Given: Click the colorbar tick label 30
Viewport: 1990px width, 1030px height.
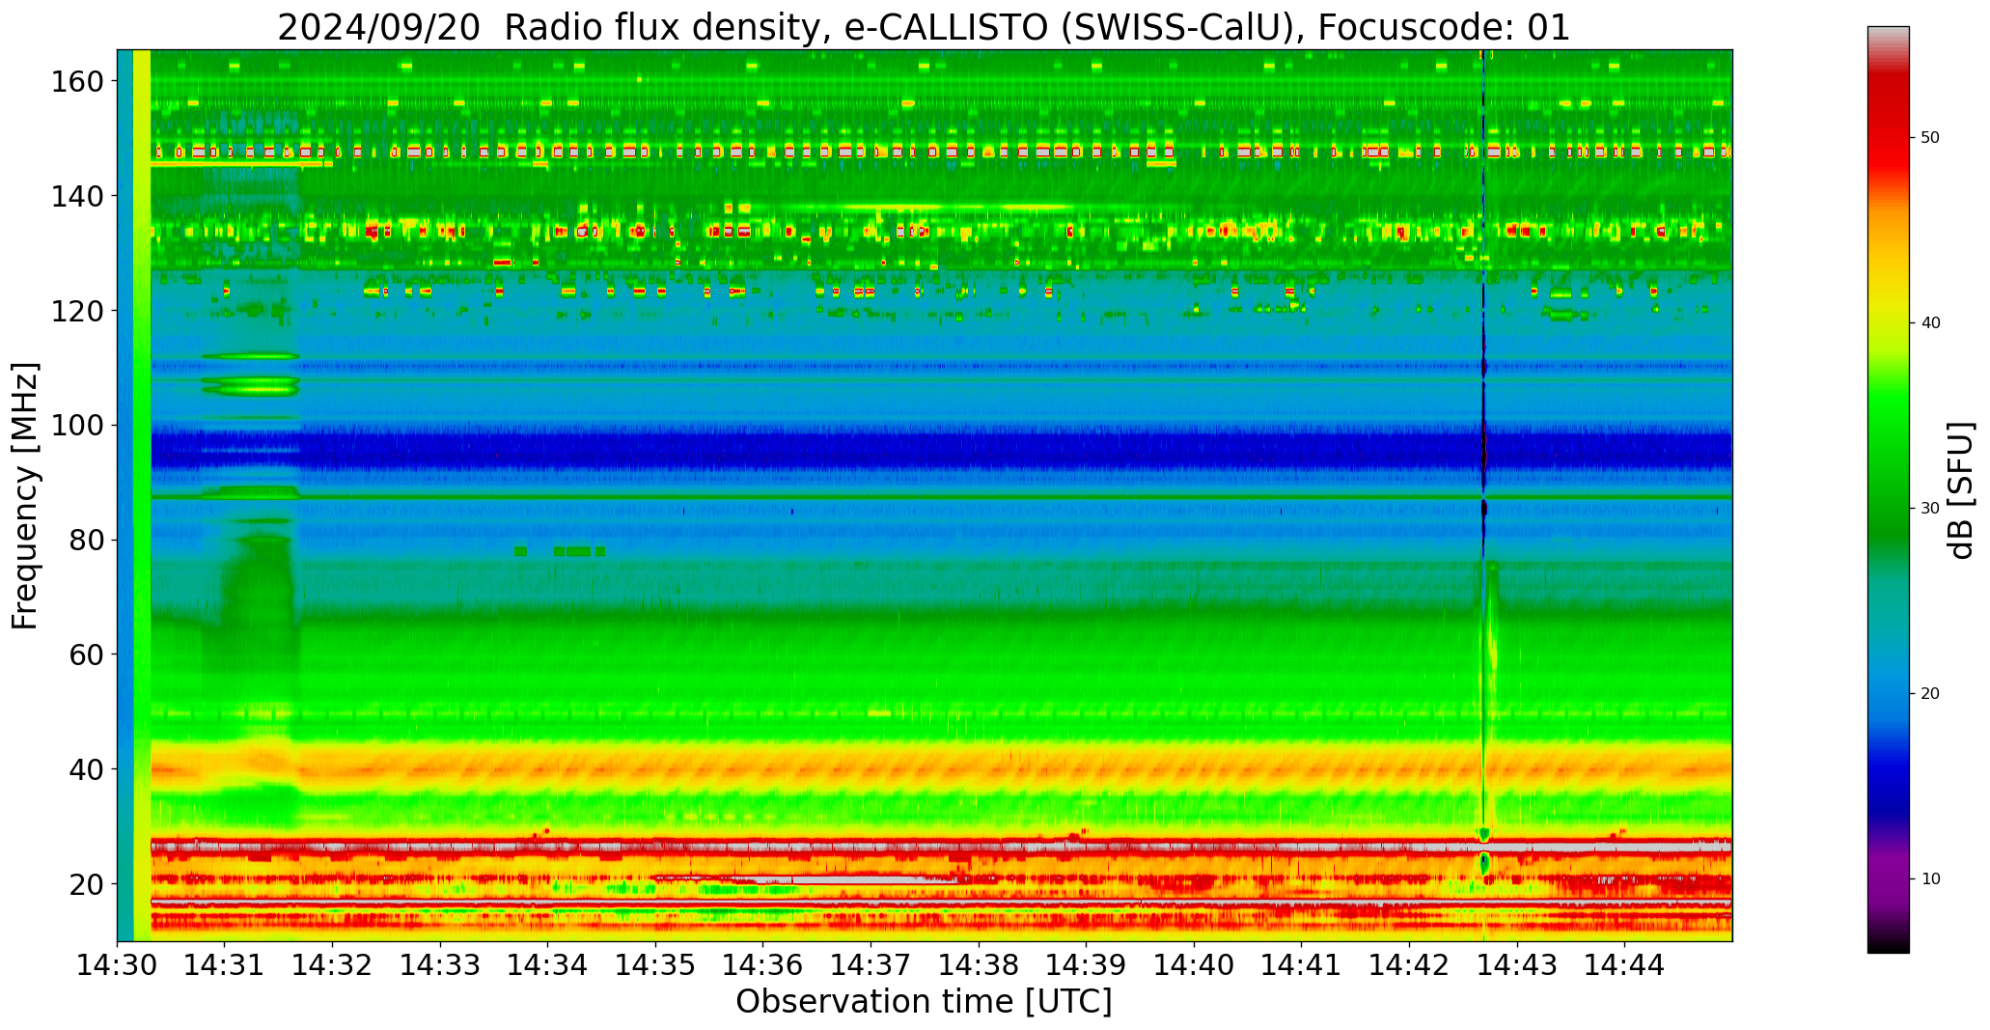Looking at the screenshot, I should pyautogui.click(x=1930, y=508).
